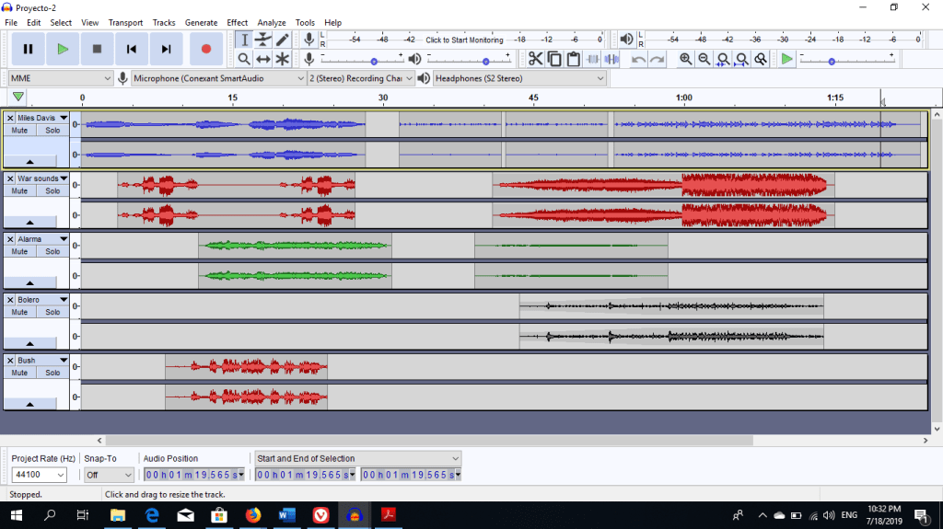Mute the Miles Davis track

19,131
